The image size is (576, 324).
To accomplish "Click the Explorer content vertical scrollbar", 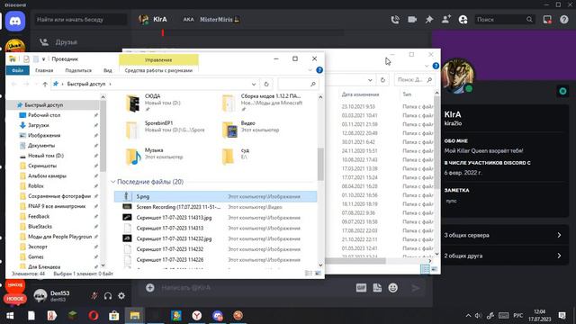I will 320,165.
